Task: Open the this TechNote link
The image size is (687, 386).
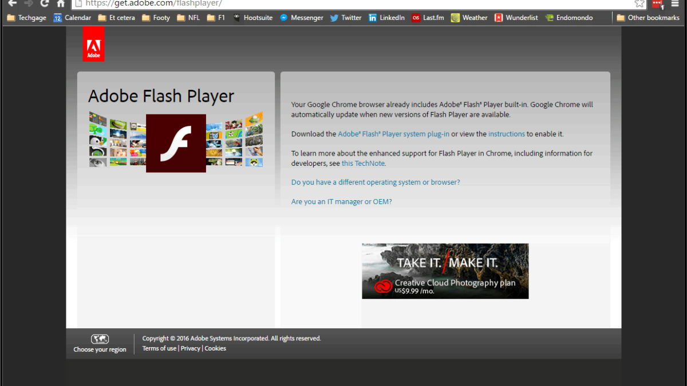Action: coord(364,163)
